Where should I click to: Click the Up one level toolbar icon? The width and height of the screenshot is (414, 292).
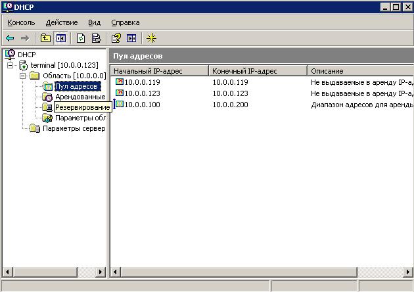tap(46, 38)
